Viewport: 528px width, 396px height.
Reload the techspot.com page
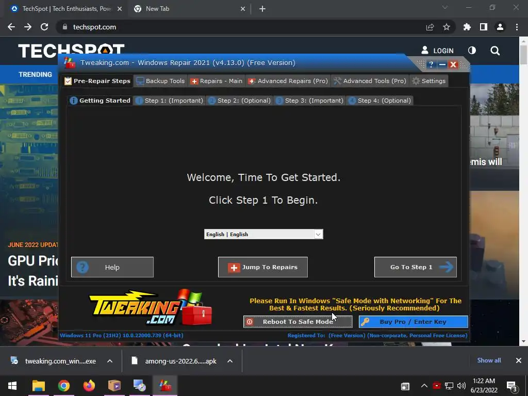[44, 27]
